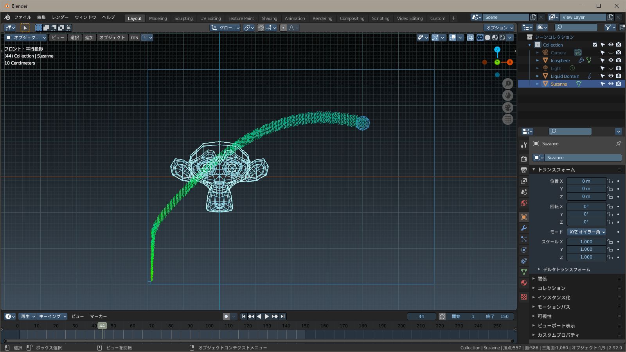Open the Modifier properties wrench tab
626x352 pixels.
[524, 228]
